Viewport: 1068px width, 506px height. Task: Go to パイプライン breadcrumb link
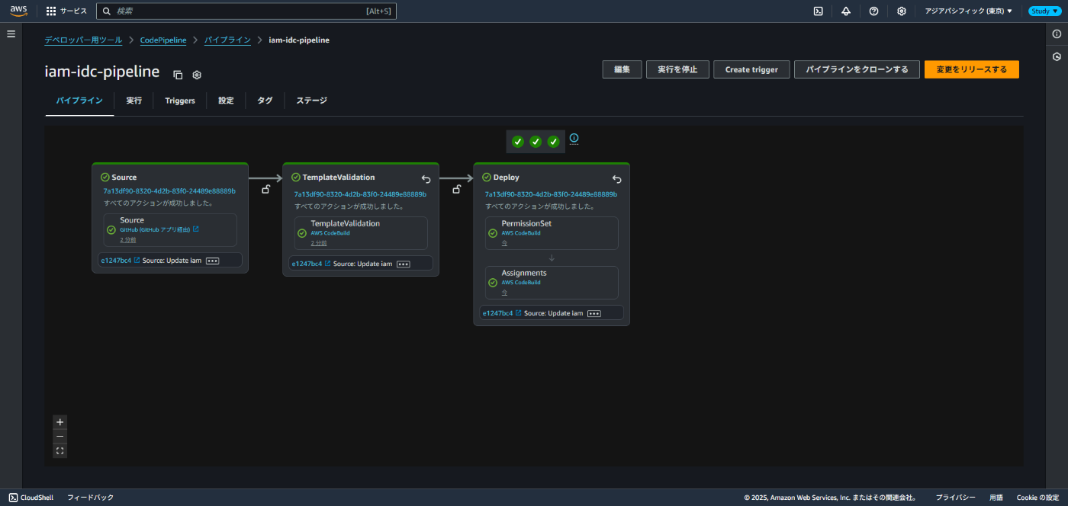pyautogui.click(x=227, y=40)
